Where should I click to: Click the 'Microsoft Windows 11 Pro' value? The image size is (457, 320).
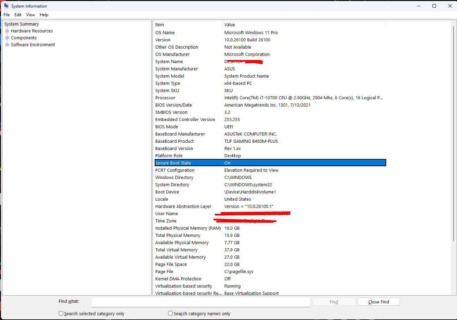pos(251,32)
